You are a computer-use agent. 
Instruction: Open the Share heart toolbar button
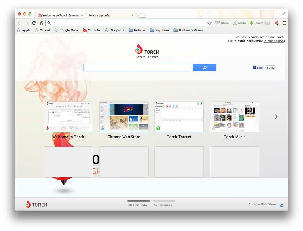point(222,23)
